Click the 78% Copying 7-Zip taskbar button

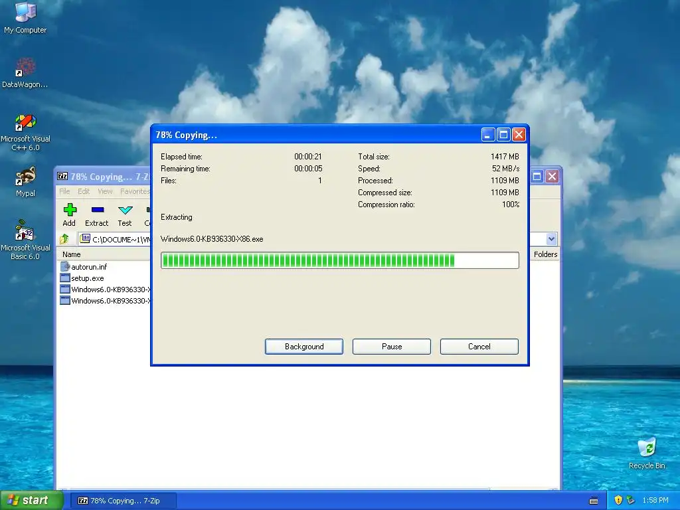tap(124, 501)
